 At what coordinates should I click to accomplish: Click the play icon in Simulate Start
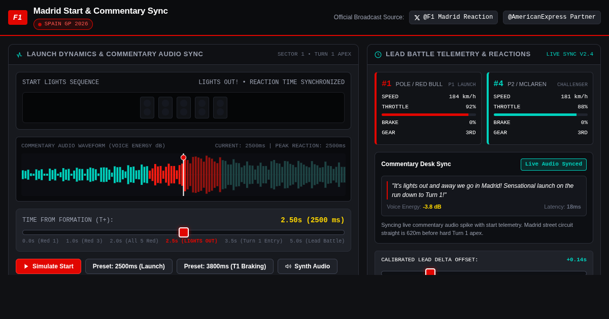tap(26, 266)
